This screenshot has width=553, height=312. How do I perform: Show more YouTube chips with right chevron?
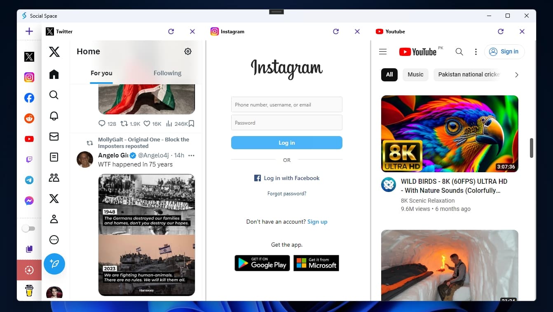click(516, 75)
